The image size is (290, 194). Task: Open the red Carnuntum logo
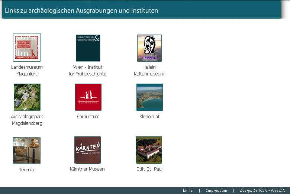88,97
